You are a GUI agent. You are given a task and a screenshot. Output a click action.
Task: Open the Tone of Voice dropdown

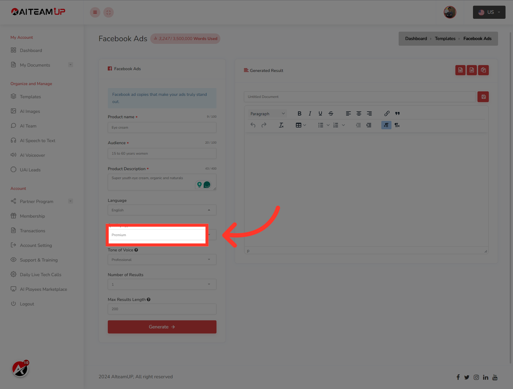(162, 259)
